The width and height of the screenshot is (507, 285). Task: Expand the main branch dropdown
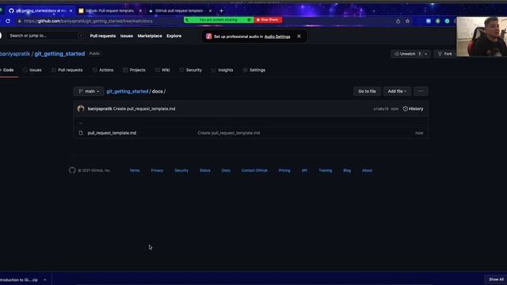pos(89,92)
